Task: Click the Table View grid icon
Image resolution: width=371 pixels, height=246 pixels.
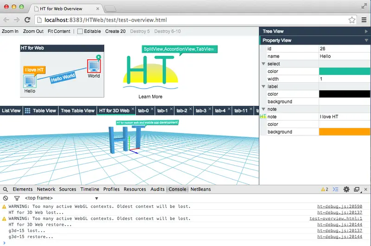Action: pos(27,110)
